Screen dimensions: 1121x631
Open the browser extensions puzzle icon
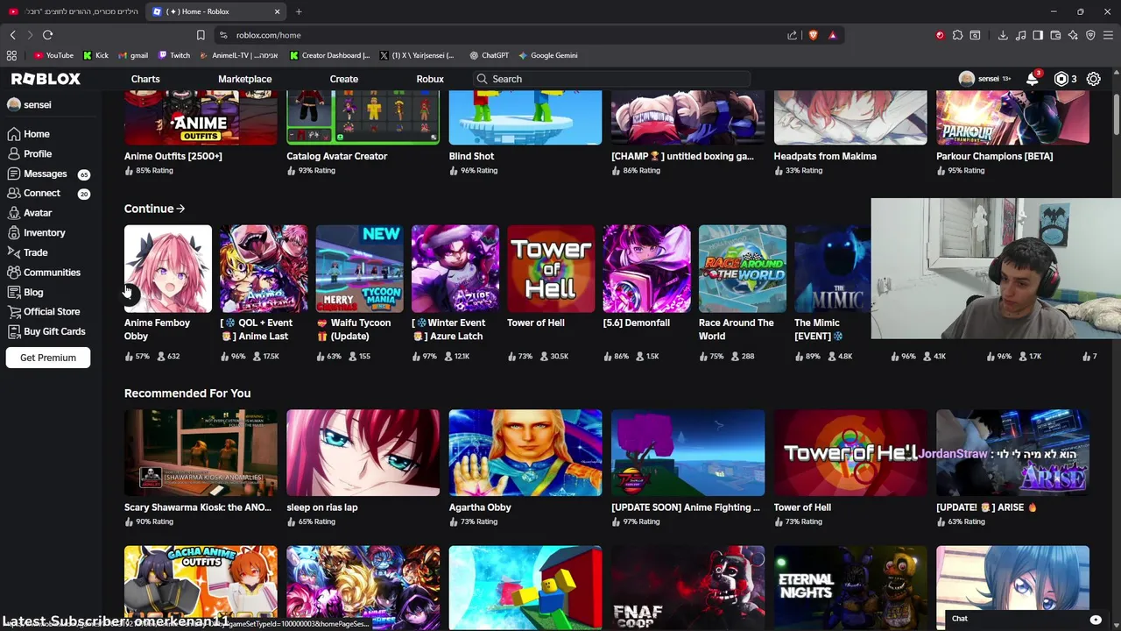pyautogui.click(x=957, y=35)
